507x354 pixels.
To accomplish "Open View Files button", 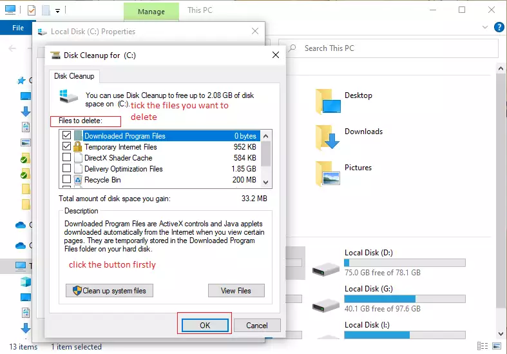I will [x=236, y=291].
